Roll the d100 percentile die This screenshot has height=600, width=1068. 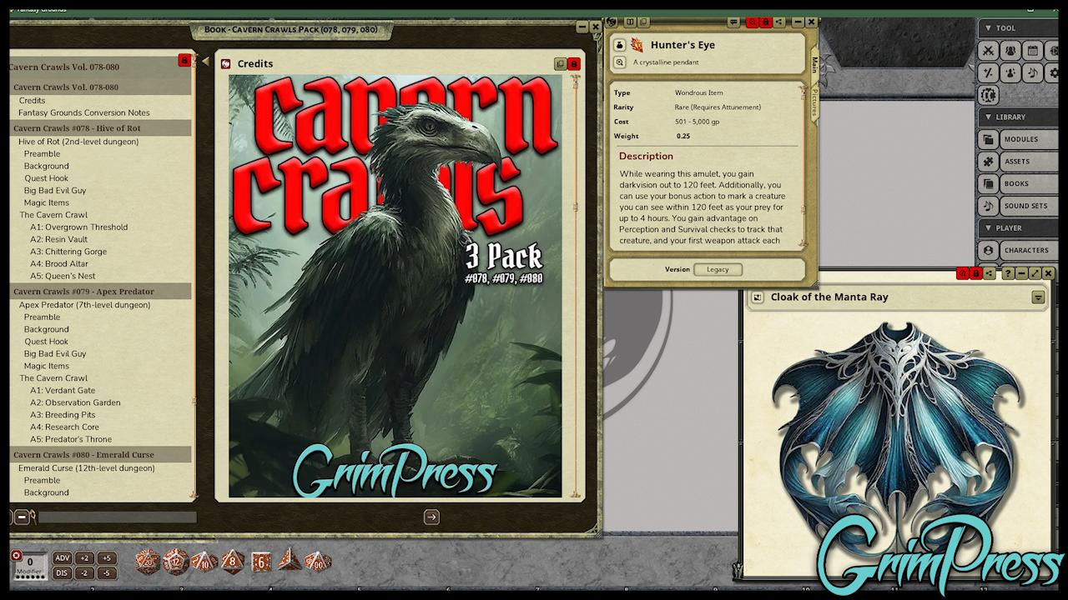pyautogui.click(x=318, y=562)
